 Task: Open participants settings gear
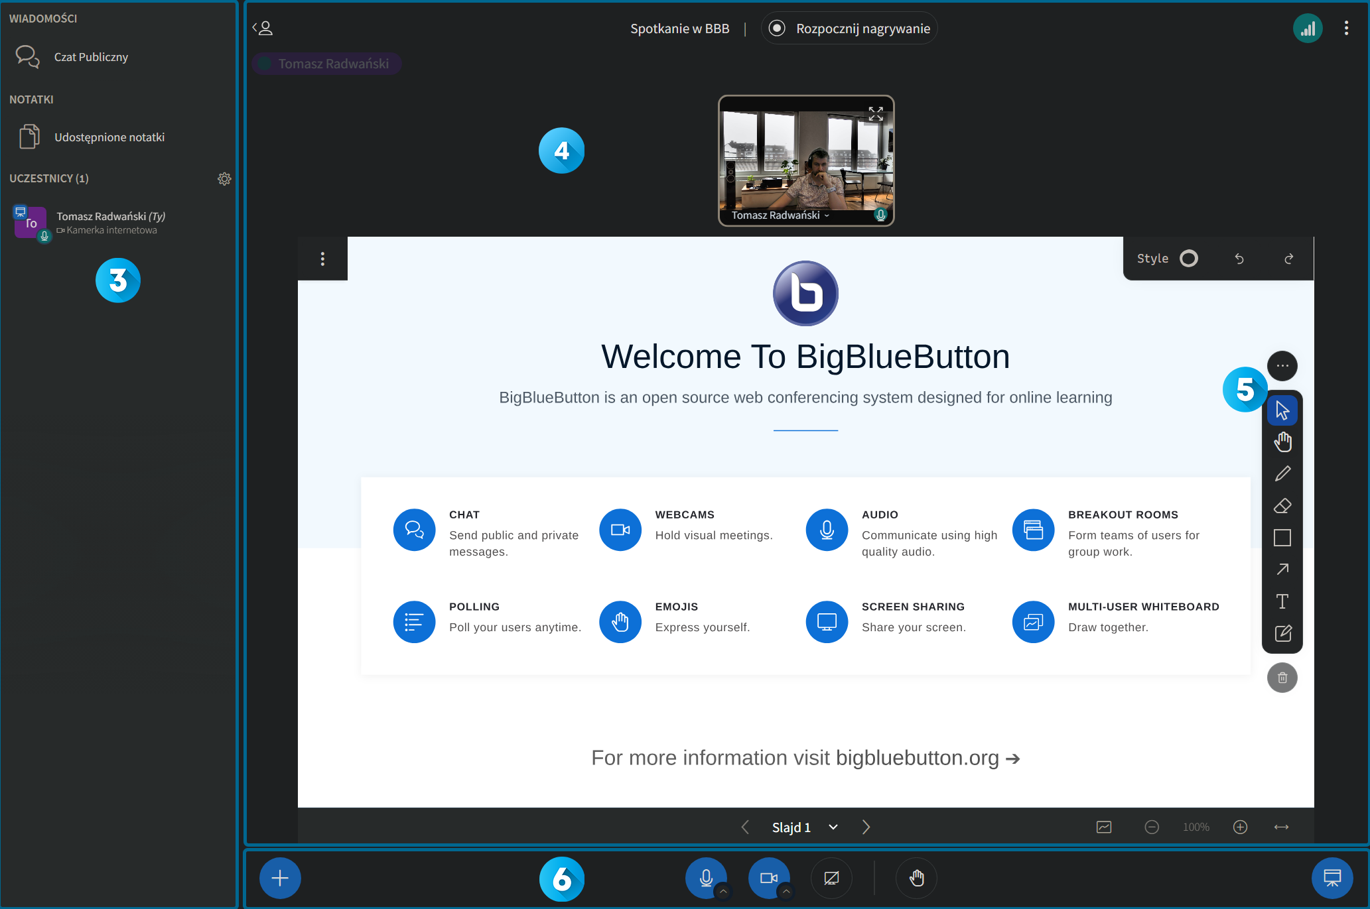pos(224,178)
